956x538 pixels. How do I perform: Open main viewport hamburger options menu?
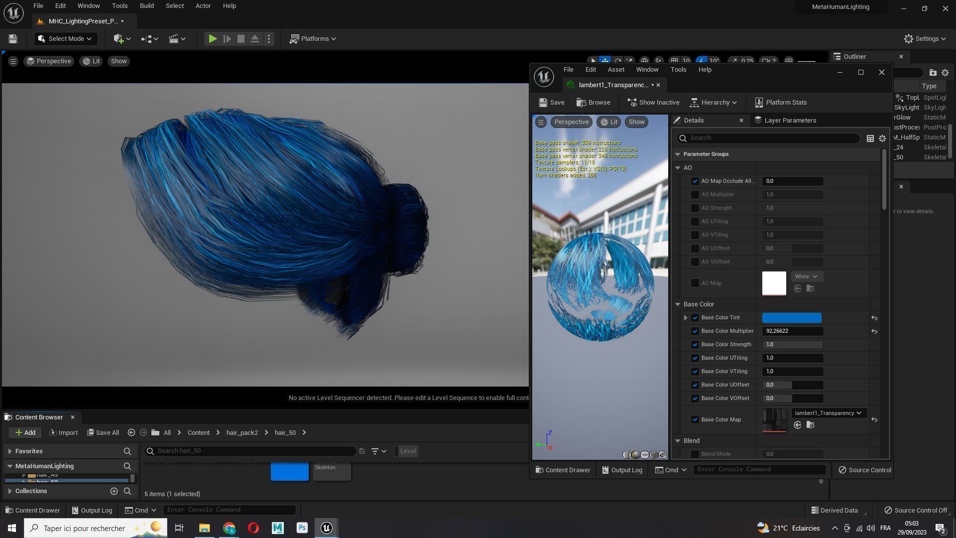tap(13, 61)
